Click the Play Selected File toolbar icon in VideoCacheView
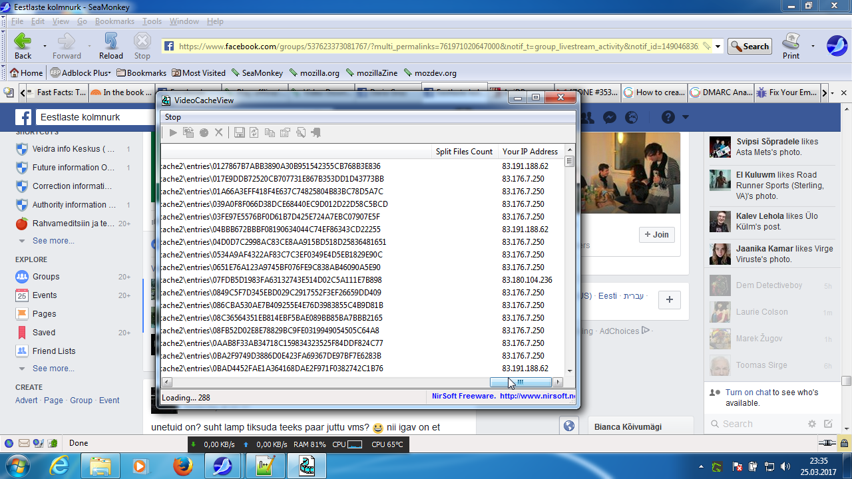The image size is (852, 479). tap(173, 133)
